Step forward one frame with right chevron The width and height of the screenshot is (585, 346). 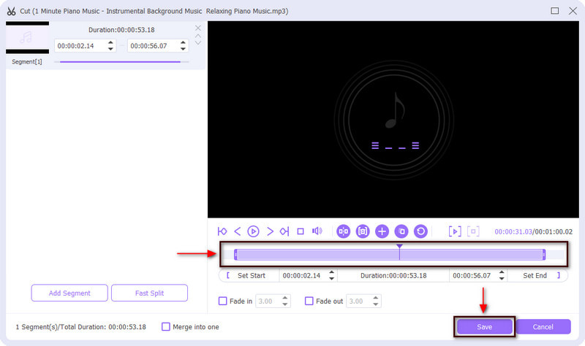[x=270, y=231]
